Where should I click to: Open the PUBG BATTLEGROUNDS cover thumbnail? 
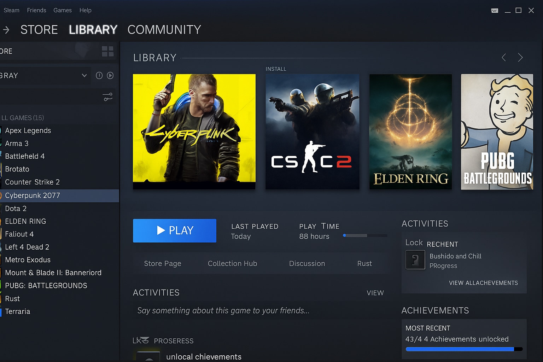coord(497,132)
